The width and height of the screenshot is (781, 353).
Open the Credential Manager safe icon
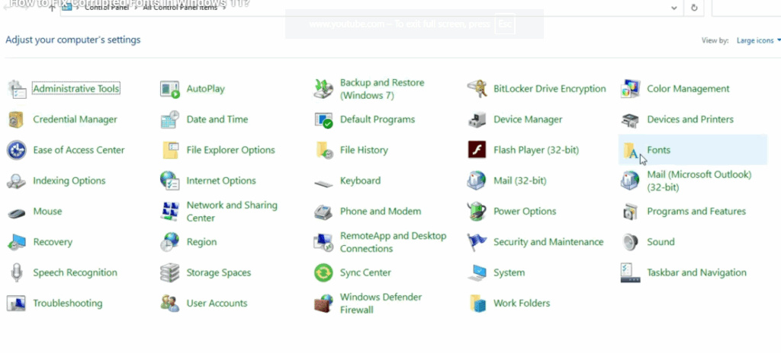click(x=17, y=119)
